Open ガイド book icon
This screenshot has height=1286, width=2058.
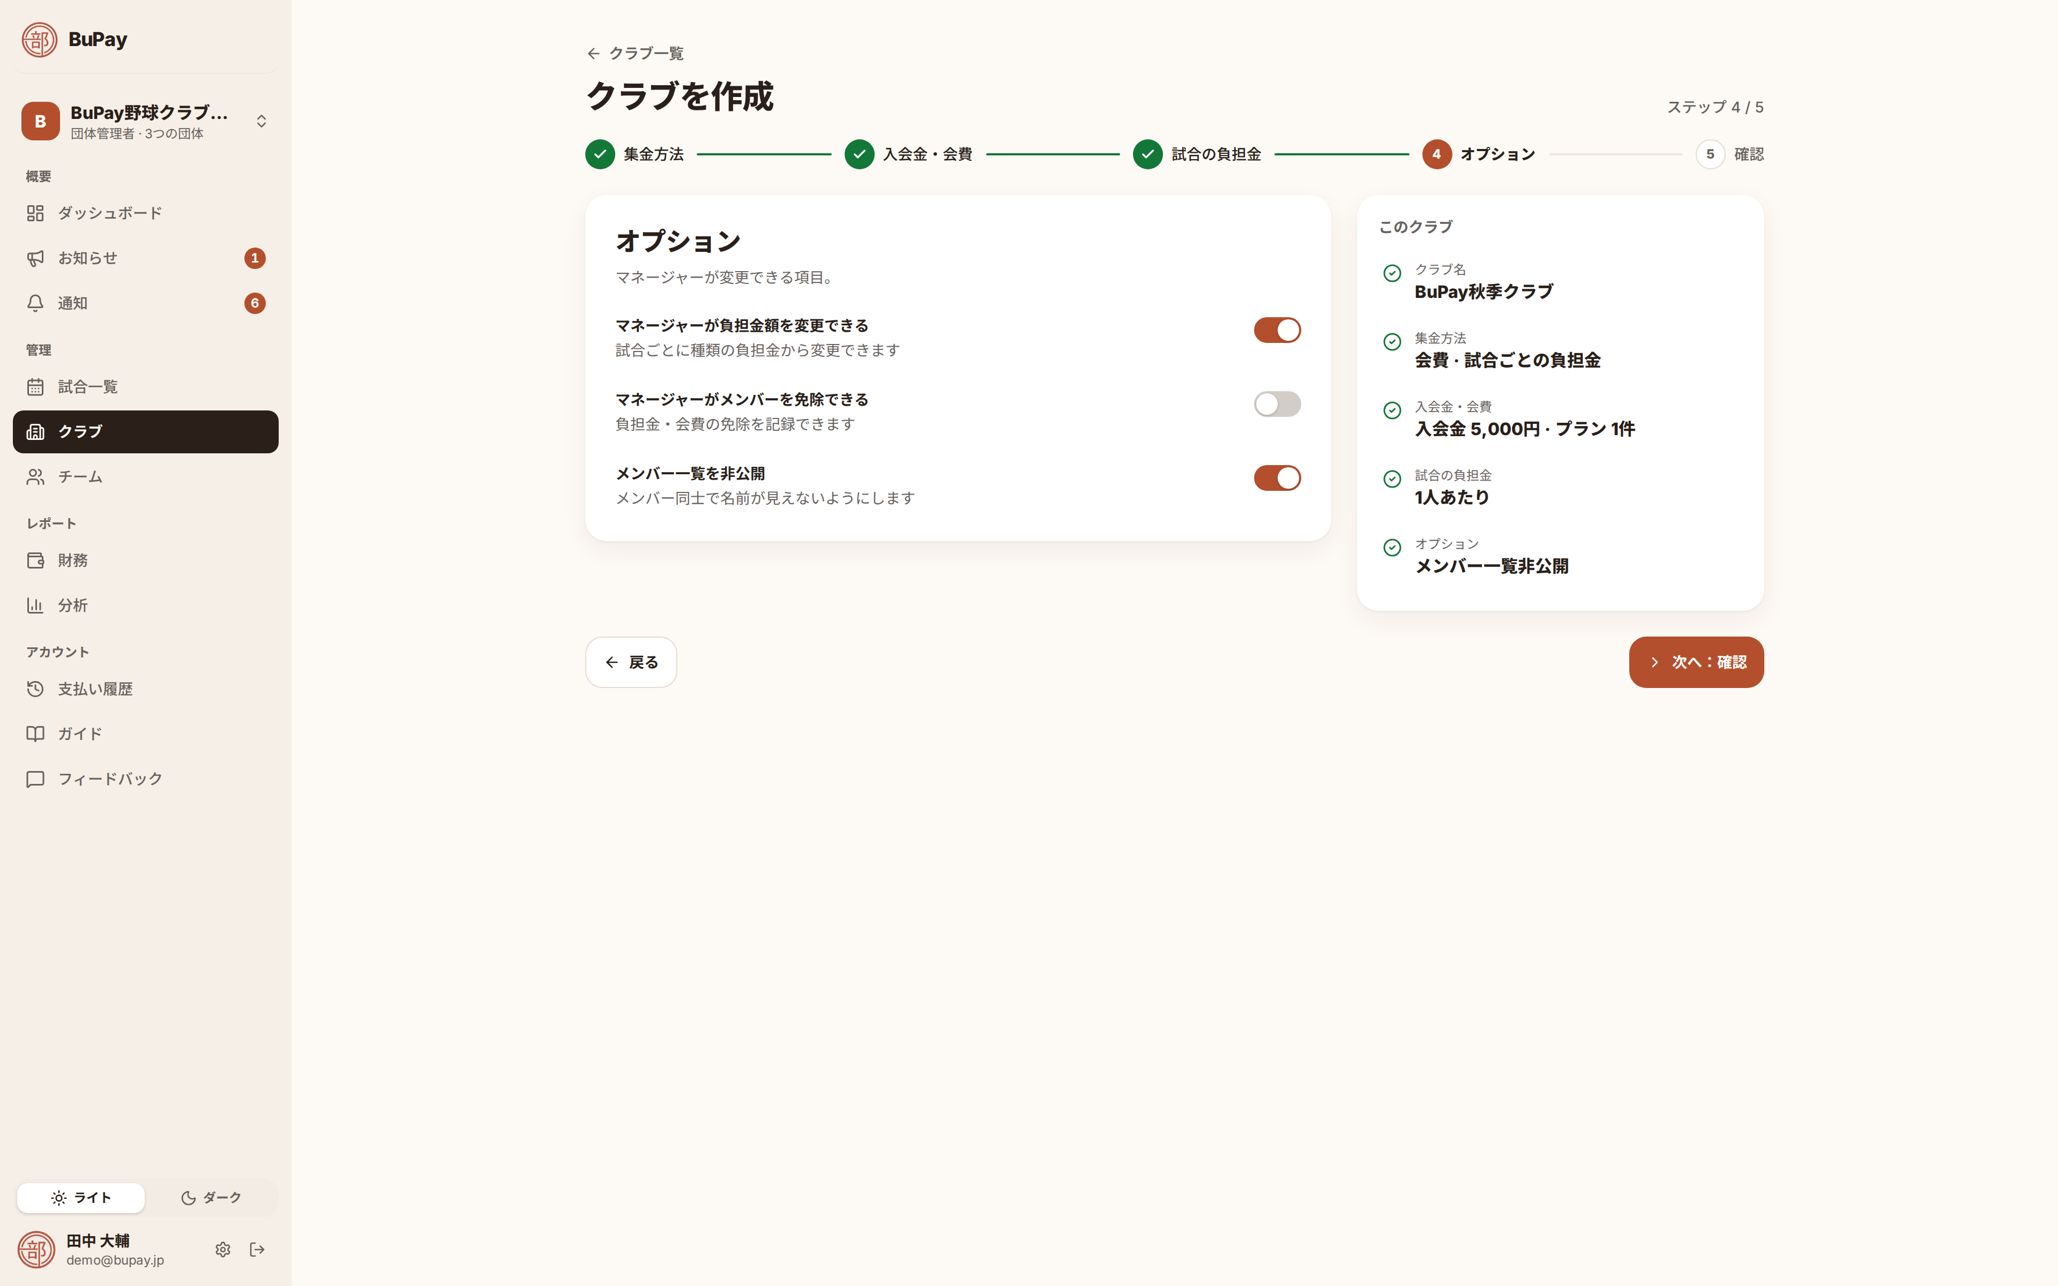35,734
